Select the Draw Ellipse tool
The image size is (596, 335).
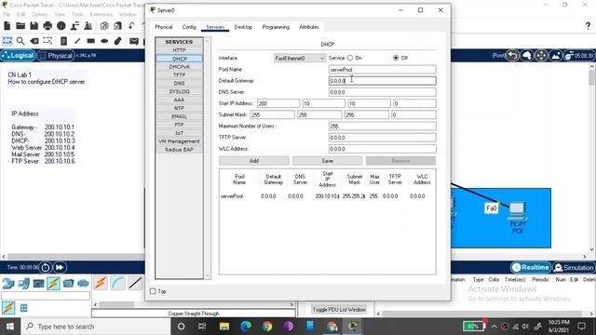pos(104,41)
